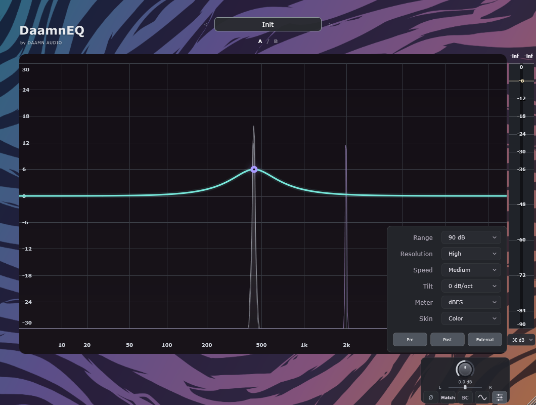Image resolution: width=536 pixels, height=405 pixels.
Task: Open the Tilt dropdown showing 0 dB/oct
Action: pos(471,286)
